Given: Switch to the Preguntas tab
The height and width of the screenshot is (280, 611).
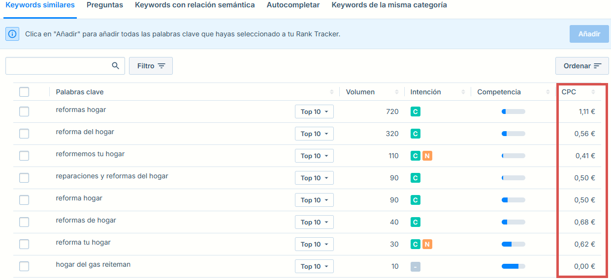Looking at the screenshot, I should (105, 5).
